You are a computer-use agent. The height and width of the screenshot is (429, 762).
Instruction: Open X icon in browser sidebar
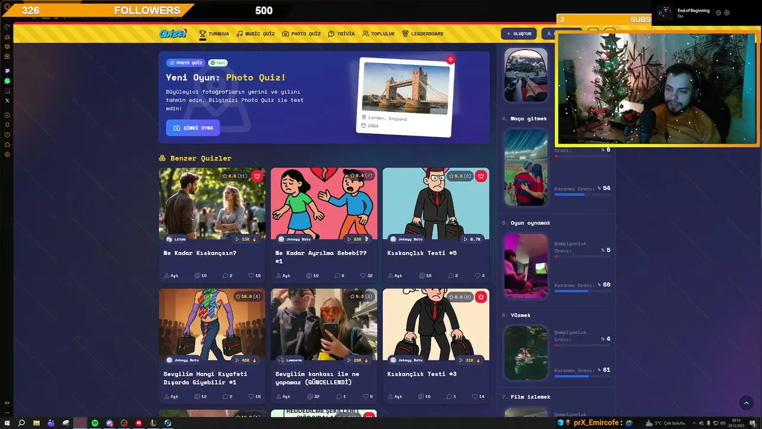pos(7,101)
